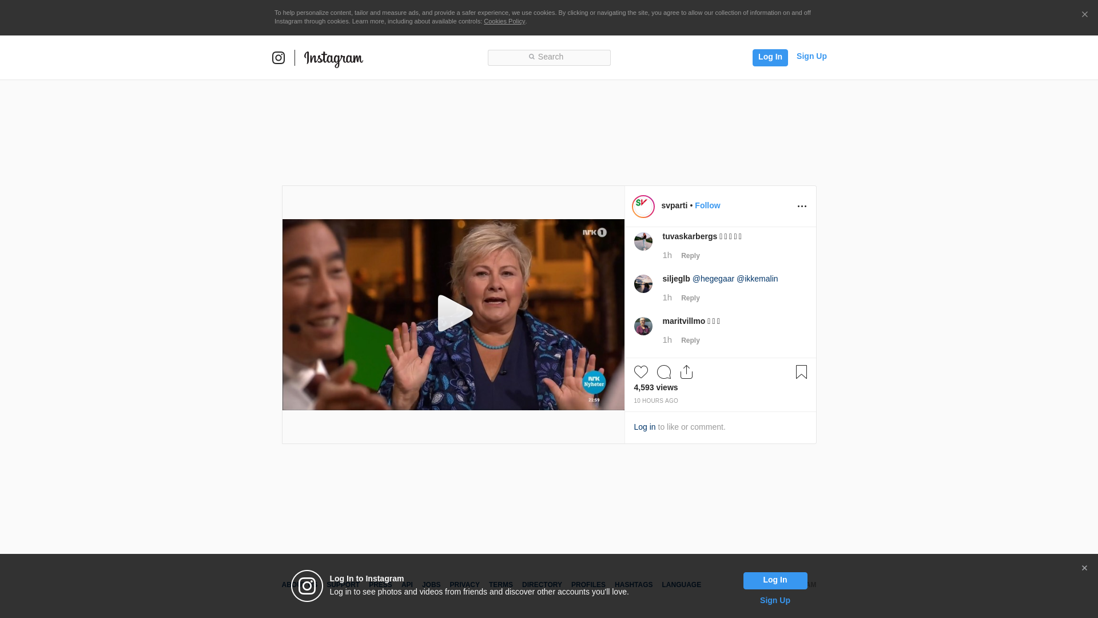Click Sign Up on bottom banner
Viewport: 1098px width, 618px height.
tap(775, 601)
